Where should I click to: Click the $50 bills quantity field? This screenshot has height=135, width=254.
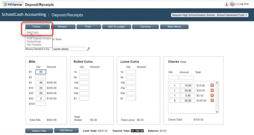[x=41, y=98]
